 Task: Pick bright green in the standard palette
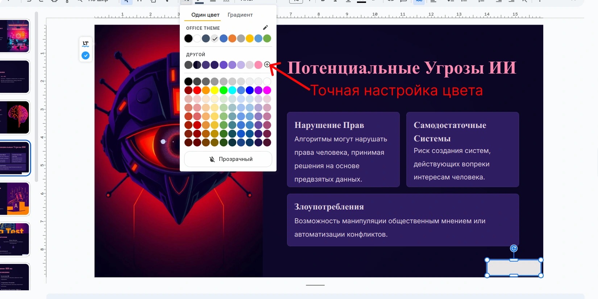(x=224, y=90)
